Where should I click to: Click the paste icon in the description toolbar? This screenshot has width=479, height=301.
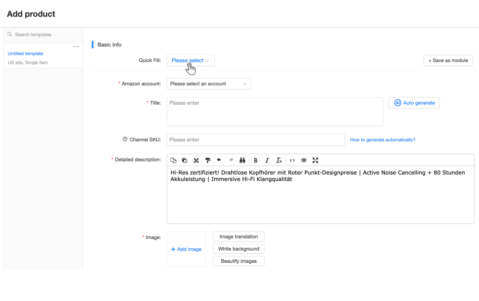coord(185,160)
